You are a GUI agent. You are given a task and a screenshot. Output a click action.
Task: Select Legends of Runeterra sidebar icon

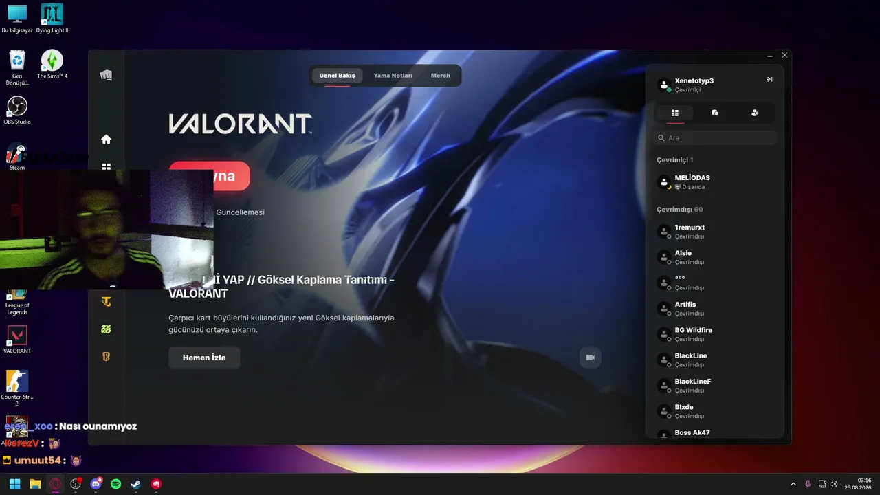click(x=106, y=356)
